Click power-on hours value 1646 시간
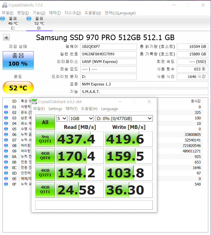Image resolution: width=211 pixels, height=235 pixels. [x=192, y=77]
